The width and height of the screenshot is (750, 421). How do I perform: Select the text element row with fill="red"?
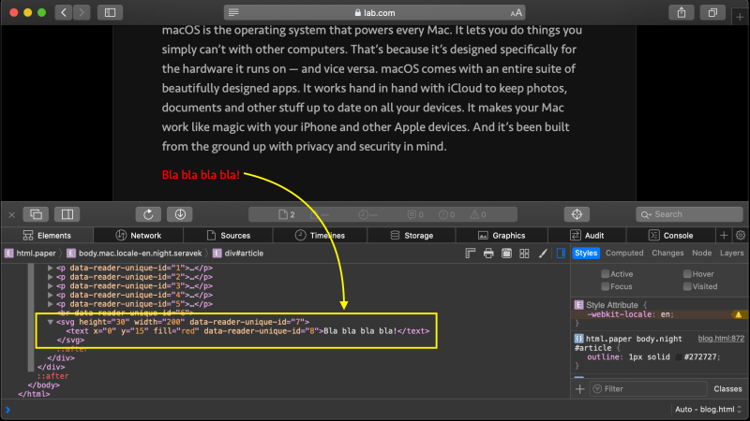pos(247,331)
